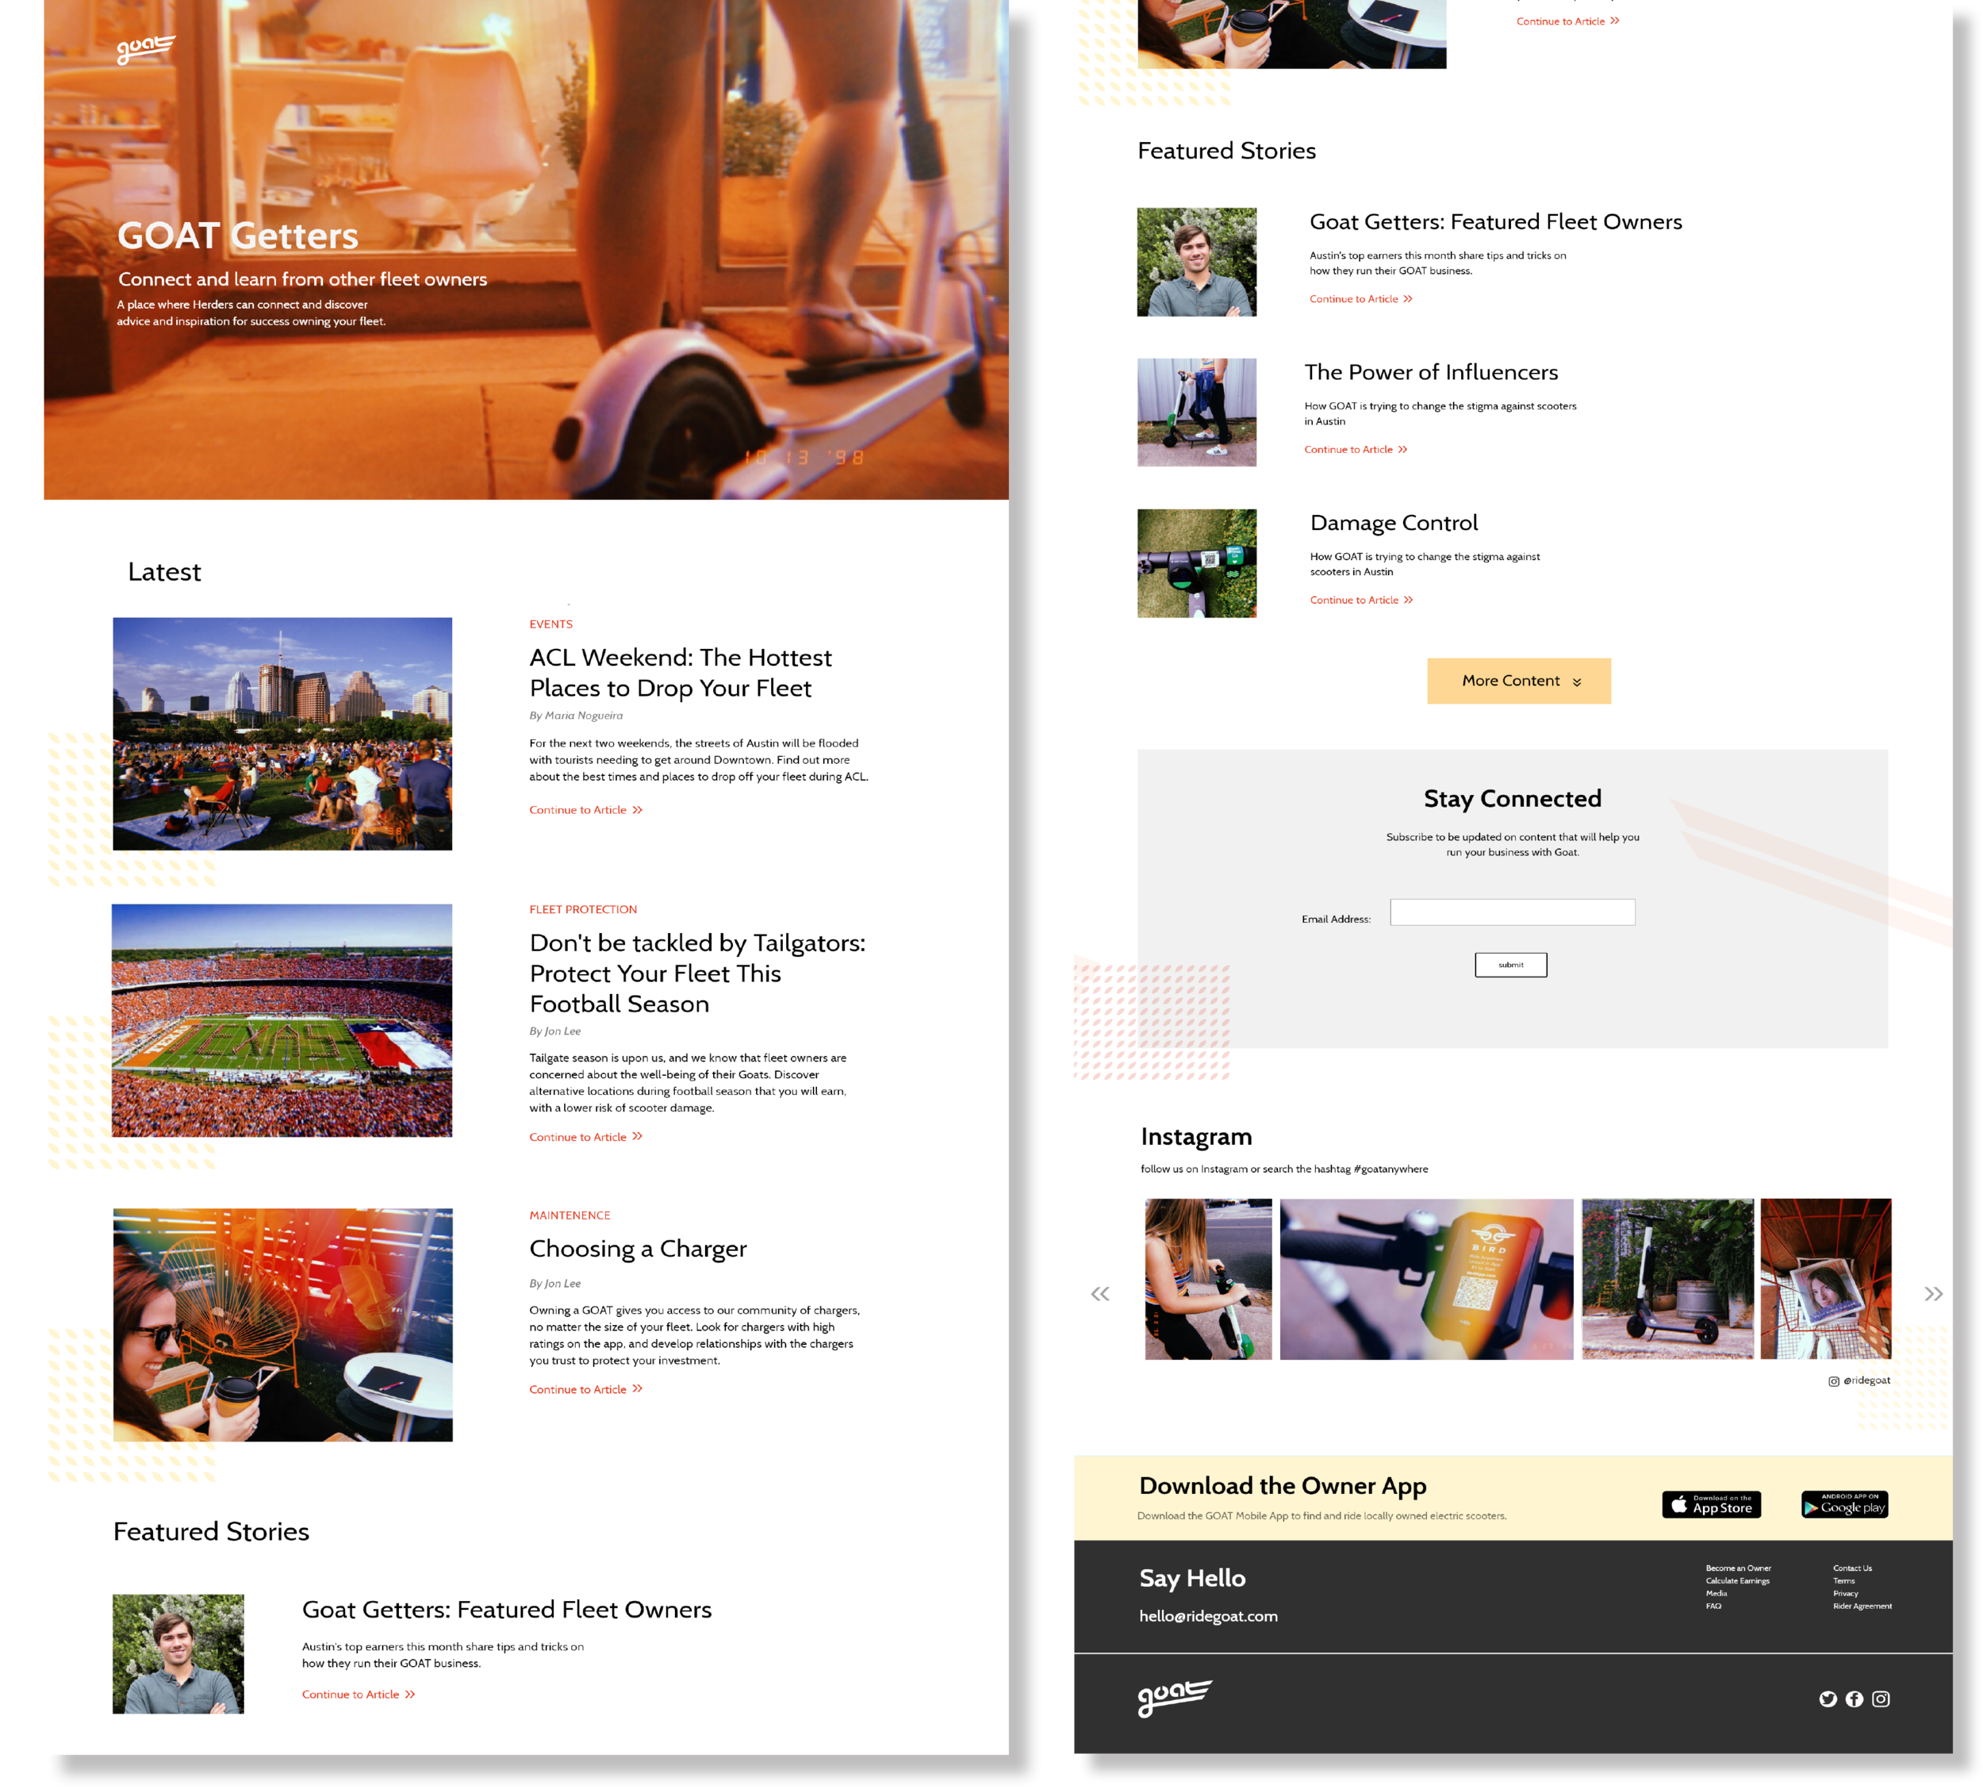Continue to the Choosing a Charger article
1983x1789 pixels.
[x=585, y=1389]
